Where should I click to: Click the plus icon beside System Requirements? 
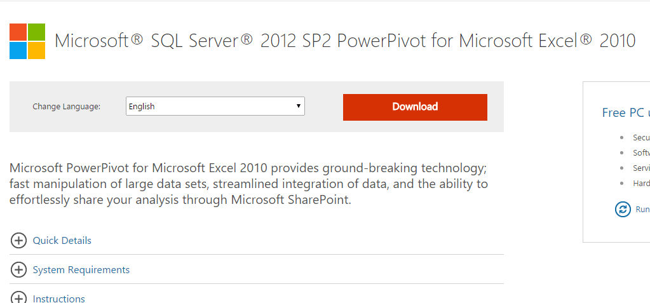tap(18, 270)
